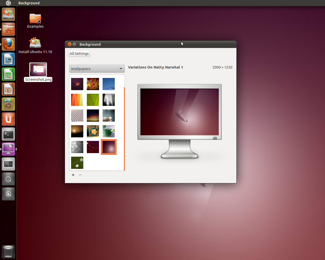Choose the white blossom green wallpaper
This screenshot has height=260, width=325.
tap(77, 163)
